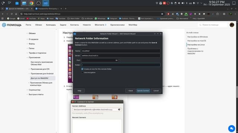Open the blue store icon in the taskbar
Image resolution: width=238 pixels, height=133 pixels.
(17, 3)
